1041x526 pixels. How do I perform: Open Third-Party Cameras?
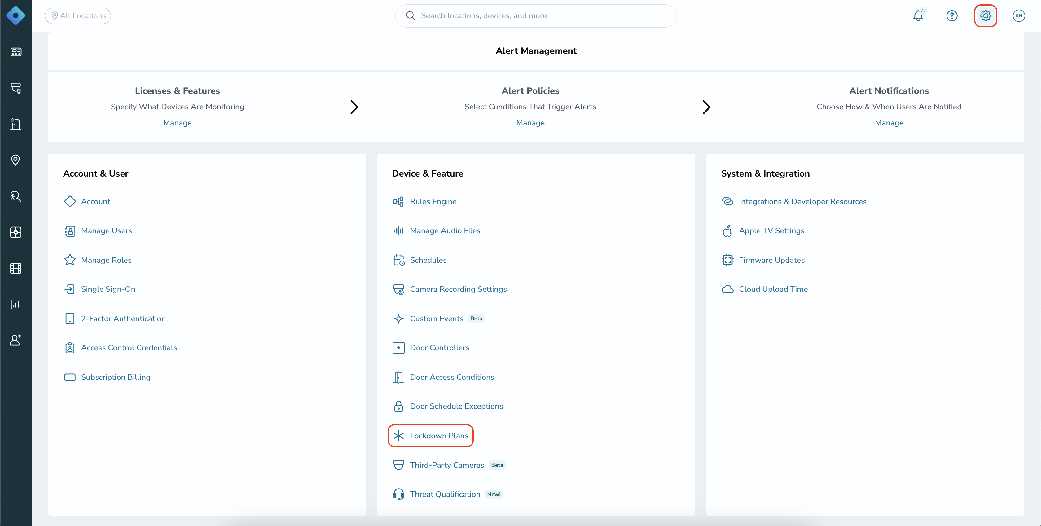pos(447,465)
